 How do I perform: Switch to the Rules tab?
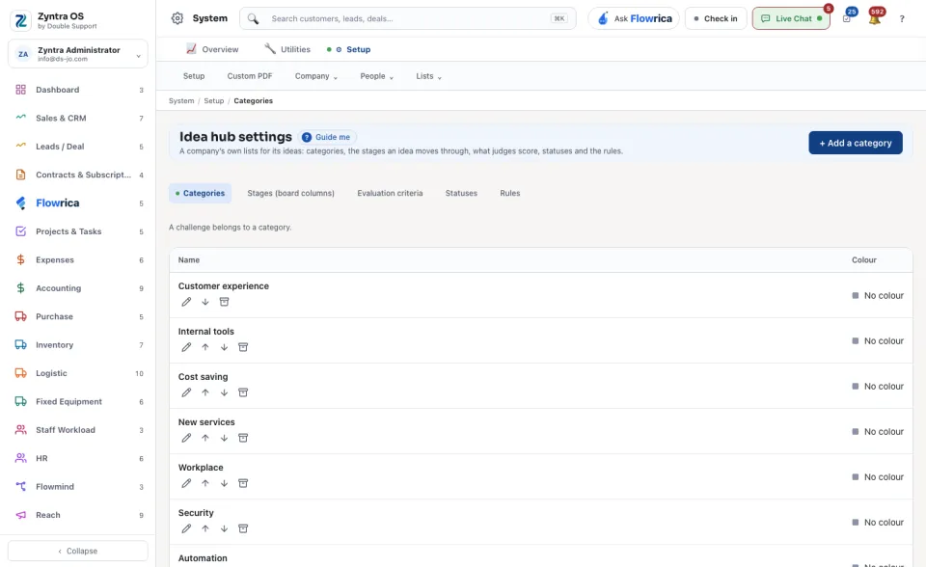pos(509,193)
